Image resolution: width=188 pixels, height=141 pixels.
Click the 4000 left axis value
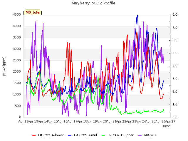[17, 26]
